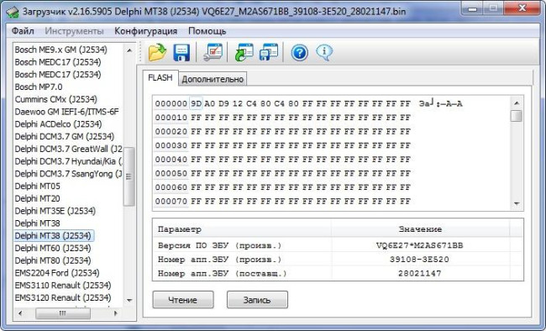Image resolution: width=546 pixels, height=331 pixels.
Task: Click the 39108-3E520 value cell
Action: point(420,260)
